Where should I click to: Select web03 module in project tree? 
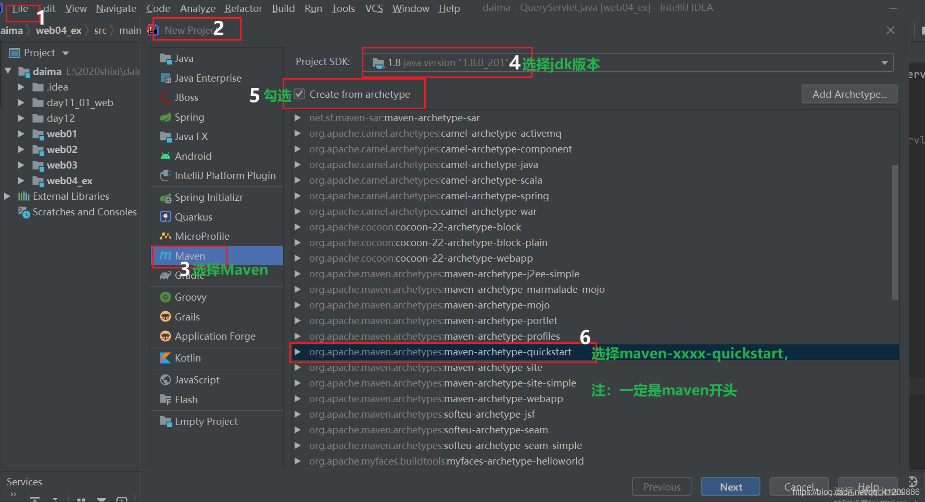(x=62, y=165)
